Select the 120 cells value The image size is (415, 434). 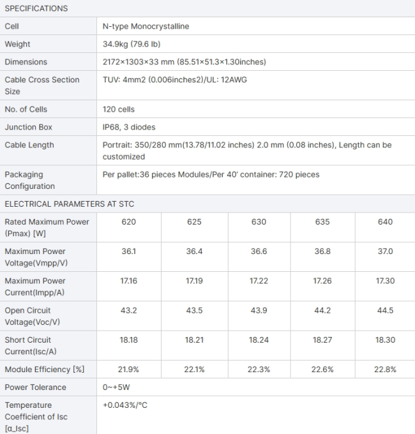coord(119,109)
